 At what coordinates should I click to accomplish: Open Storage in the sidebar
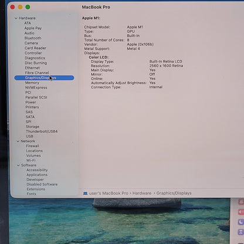tap(32, 127)
